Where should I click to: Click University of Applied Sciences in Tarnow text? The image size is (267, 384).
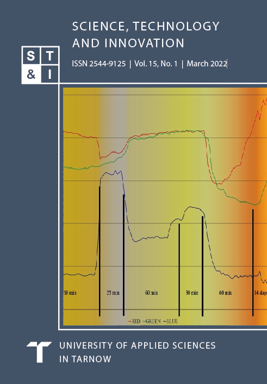click(x=138, y=352)
